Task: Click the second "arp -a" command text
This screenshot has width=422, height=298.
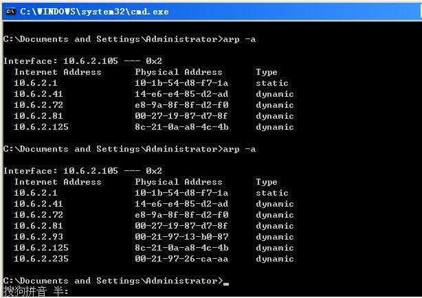Action: pyautogui.click(x=239, y=149)
